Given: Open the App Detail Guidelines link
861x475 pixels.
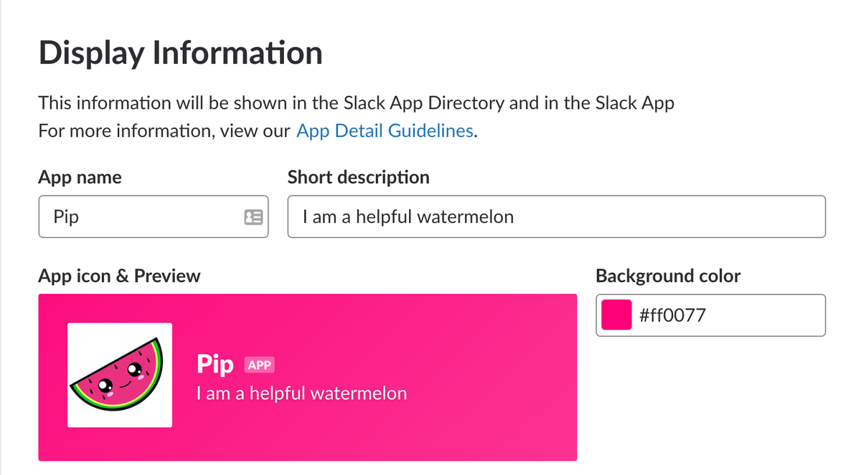Looking at the screenshot, I should [385, 131].
